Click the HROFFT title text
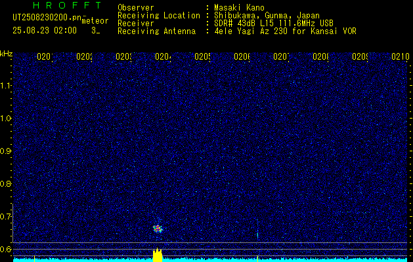The width and height of the screenshot is (413, 262). tap(68, 5)
